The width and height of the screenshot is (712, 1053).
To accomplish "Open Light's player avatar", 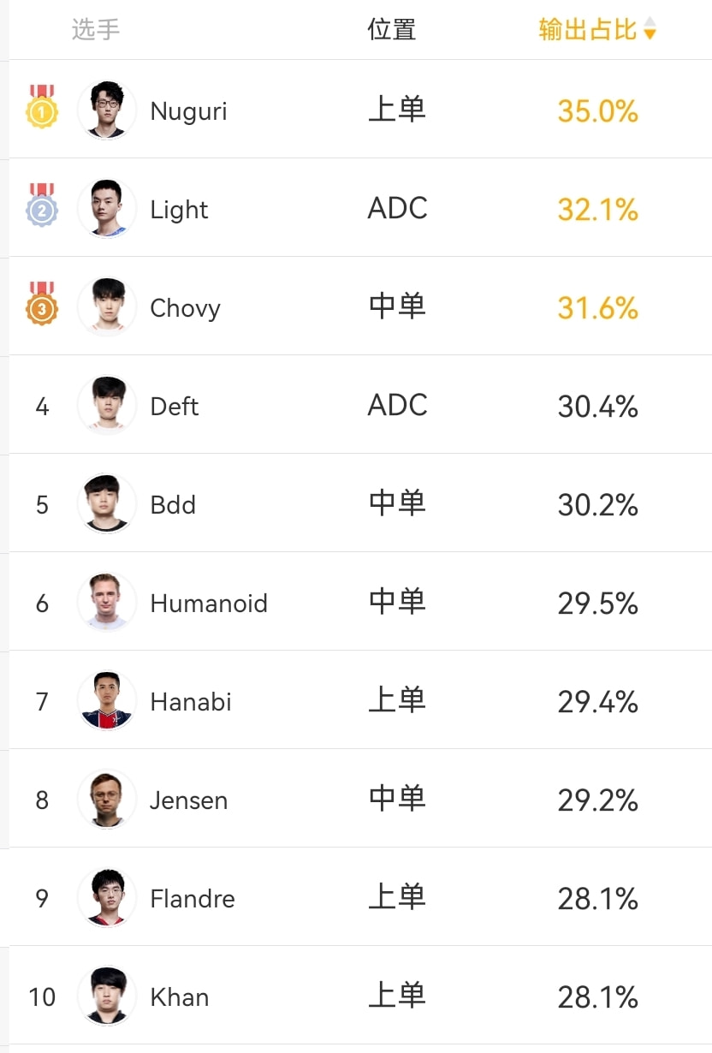I will pyautogui.click(x=107, y=208).
